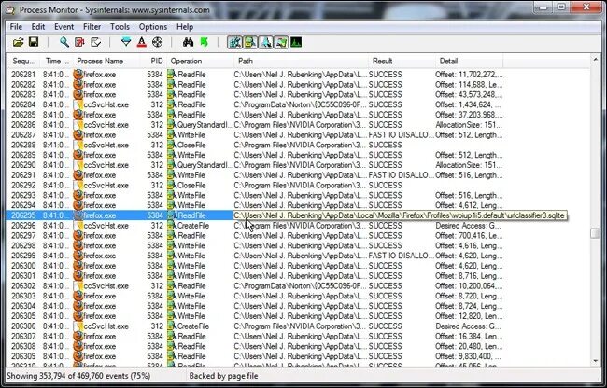Click the WriteFile icon in row 206287
The image size is (607, 388).
(172, 134)
